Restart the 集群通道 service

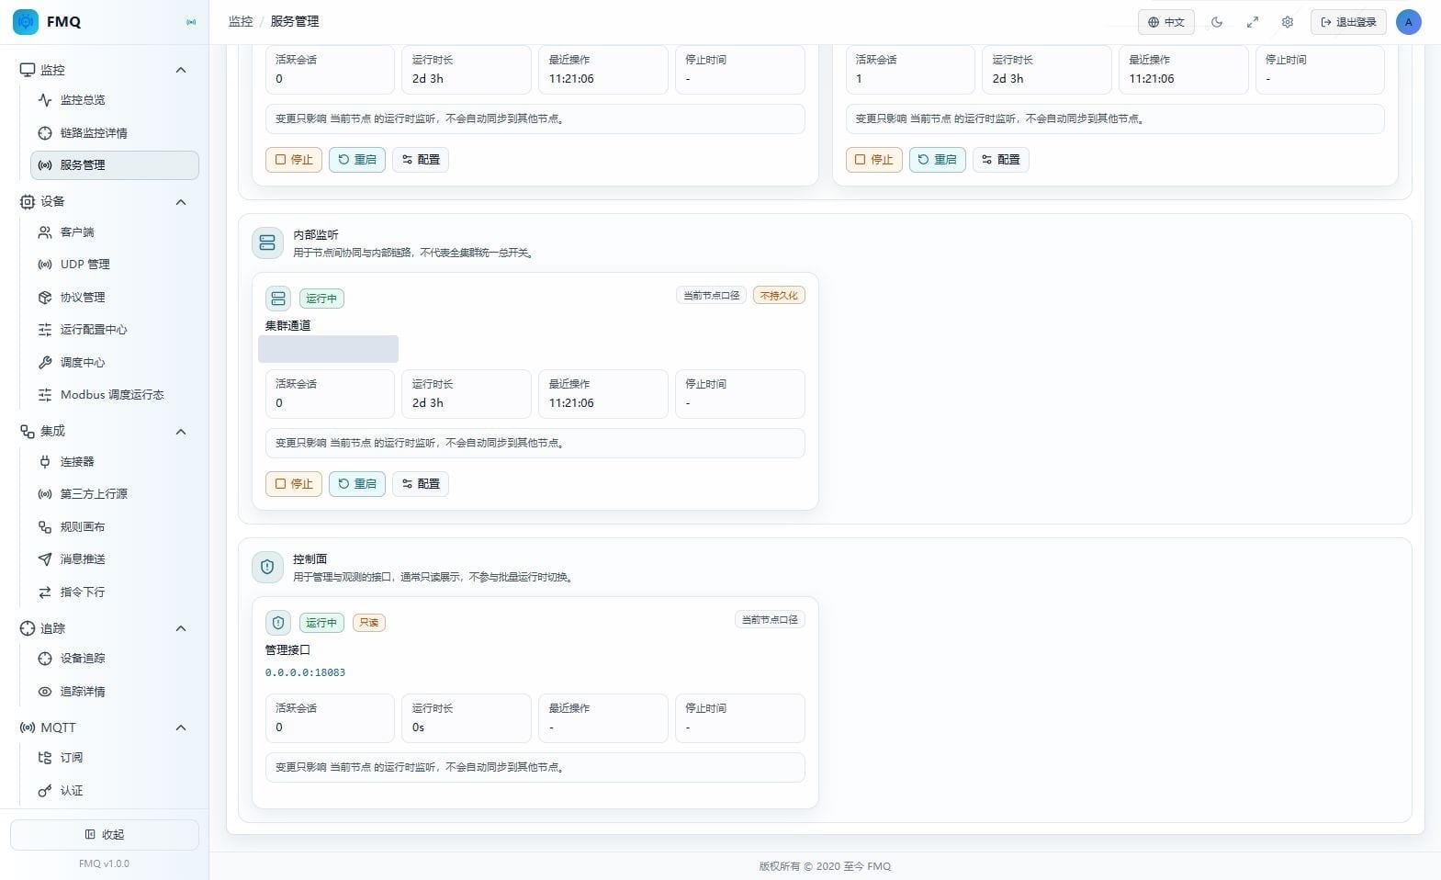357,484
